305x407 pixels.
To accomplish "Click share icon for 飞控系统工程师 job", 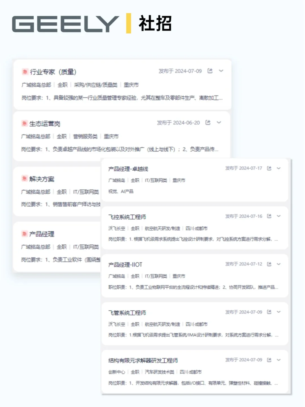I will click(269, 216).
